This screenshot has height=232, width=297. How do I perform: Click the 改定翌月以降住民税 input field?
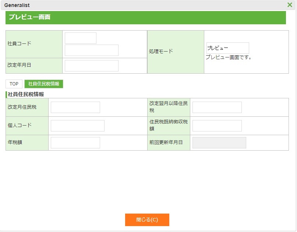217,108
